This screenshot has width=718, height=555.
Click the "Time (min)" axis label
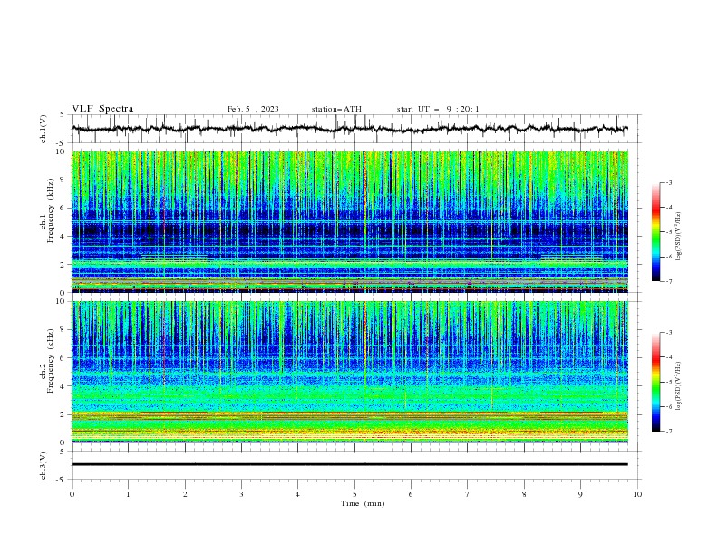[x=363, y=503]
